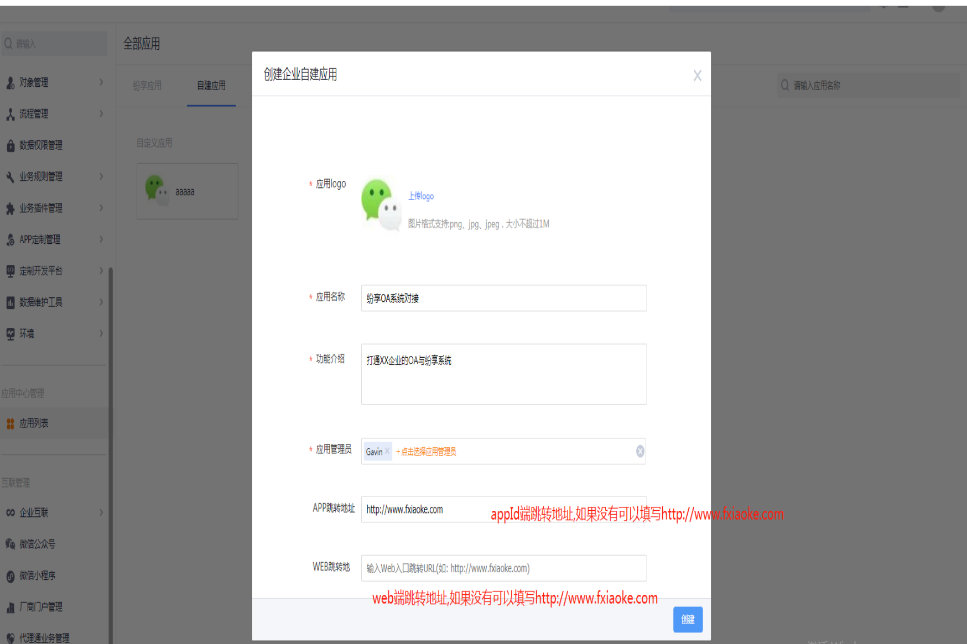Click the 上传logo link
The image size is (967, 644).
(421, 196)
